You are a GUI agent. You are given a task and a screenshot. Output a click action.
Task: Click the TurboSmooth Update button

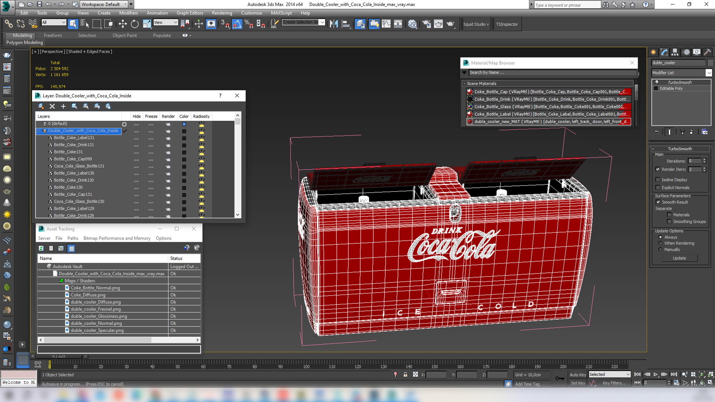[x=679, y=258]
